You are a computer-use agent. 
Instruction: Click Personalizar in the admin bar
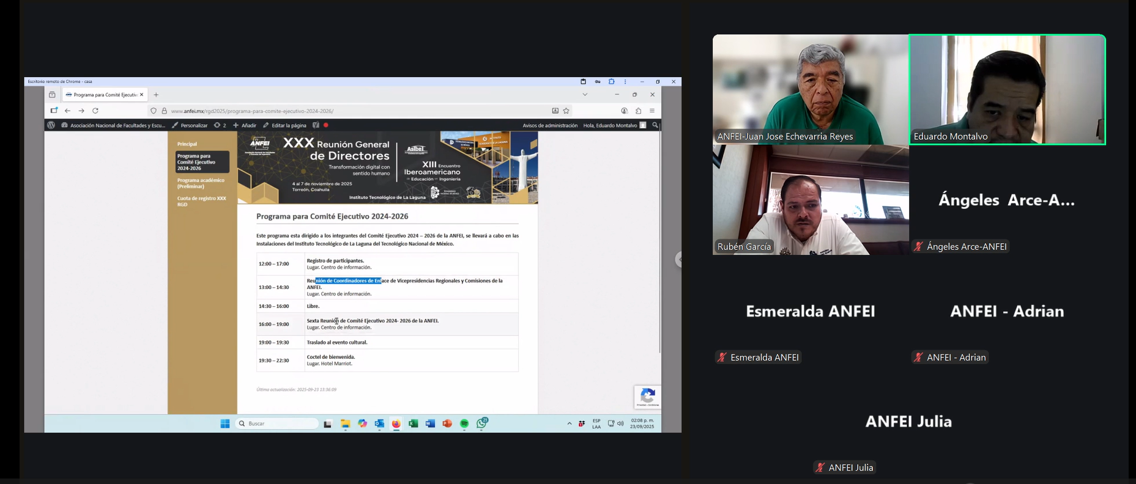click(190, 125)
